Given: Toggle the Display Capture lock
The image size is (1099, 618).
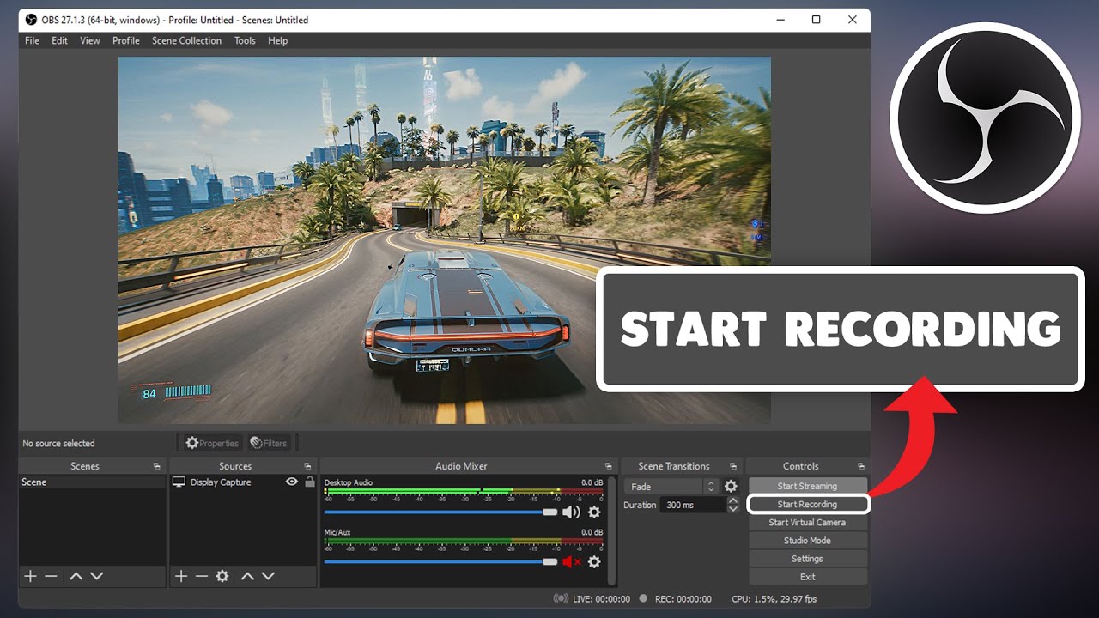Looking at the screenshot, I should [309, 482].
